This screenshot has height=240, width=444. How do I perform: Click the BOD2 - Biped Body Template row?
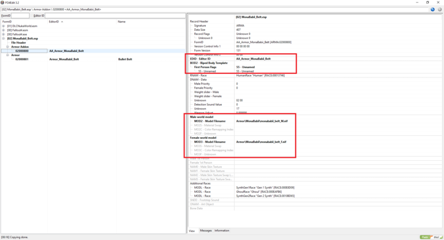tap(209, 63)
